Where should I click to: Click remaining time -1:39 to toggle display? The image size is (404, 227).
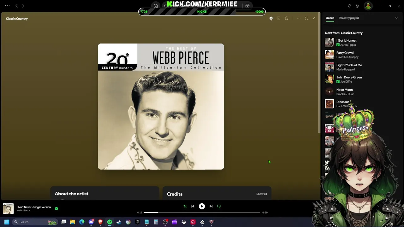264,212
